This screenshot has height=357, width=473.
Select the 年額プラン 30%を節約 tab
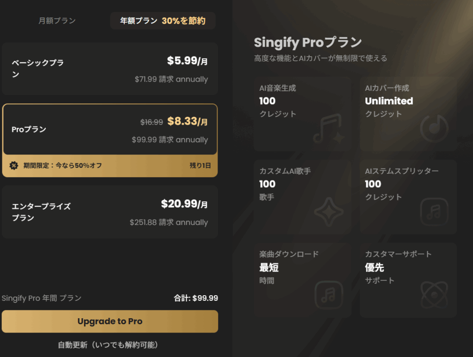coord(163,20)
